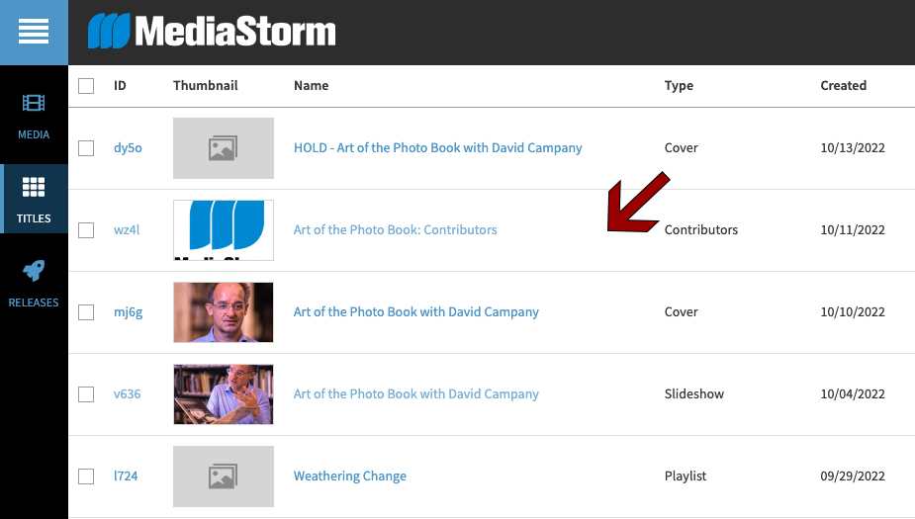Sort by the Type column header
This screenshot has height=519, width=915.
coord(679,86)
